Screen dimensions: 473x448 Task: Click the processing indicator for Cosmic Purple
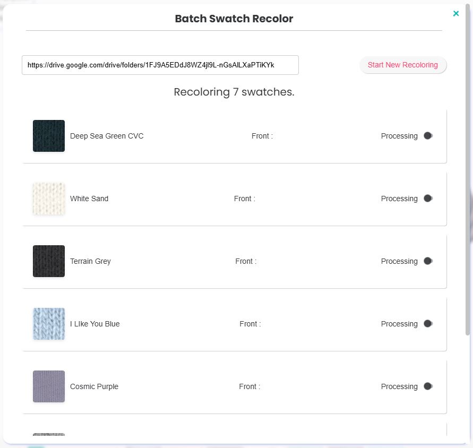[428, 386]
